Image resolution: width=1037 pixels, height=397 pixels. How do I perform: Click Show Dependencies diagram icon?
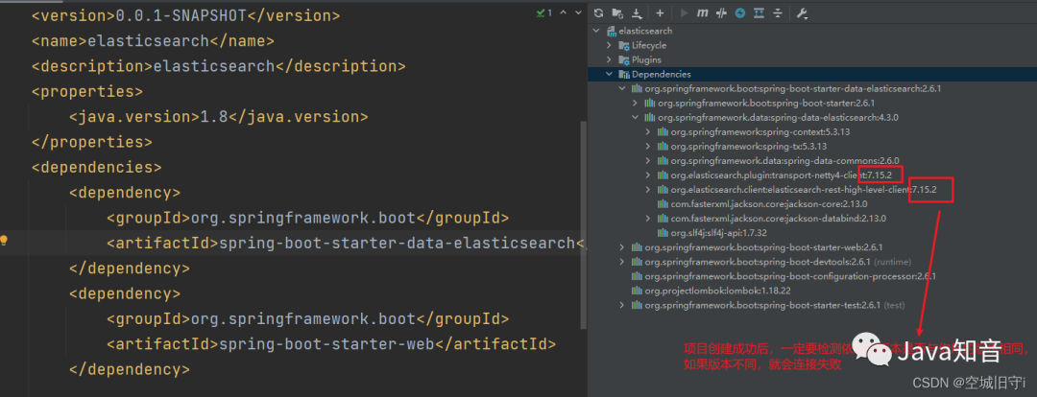[x=759, y=13]
